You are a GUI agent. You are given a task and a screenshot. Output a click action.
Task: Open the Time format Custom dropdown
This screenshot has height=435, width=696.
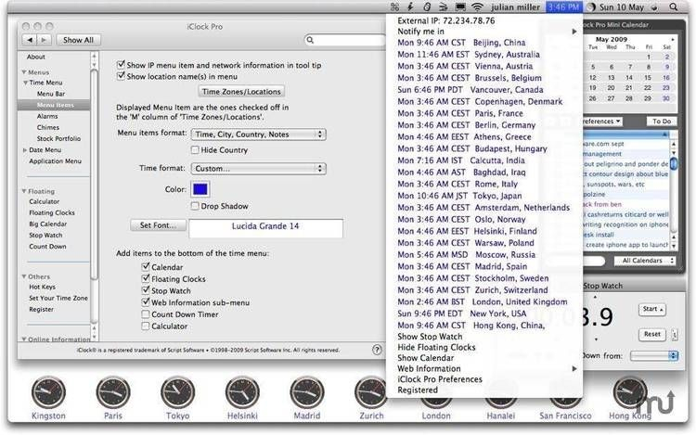coord(258,169)
